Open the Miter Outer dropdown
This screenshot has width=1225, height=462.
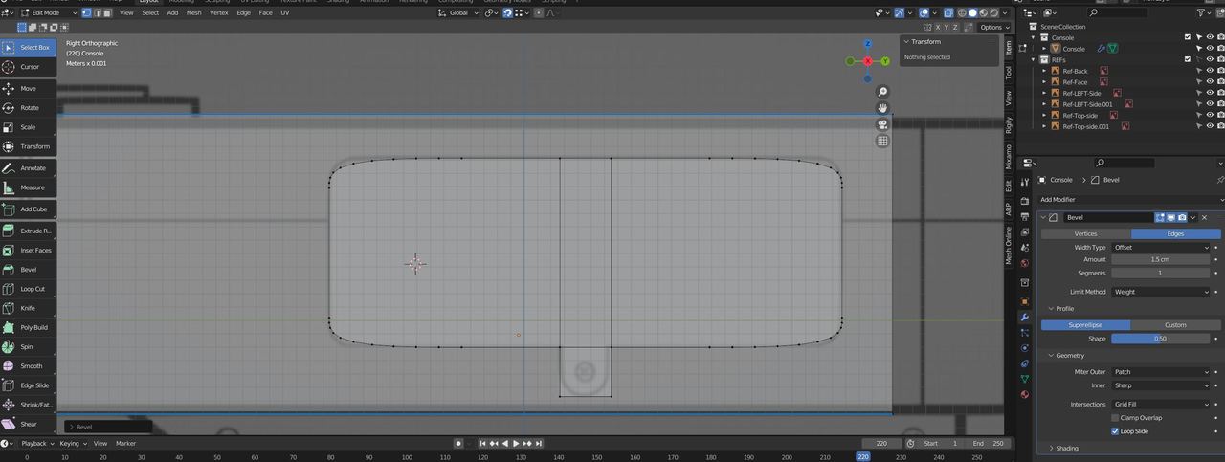click(1161, 372)
